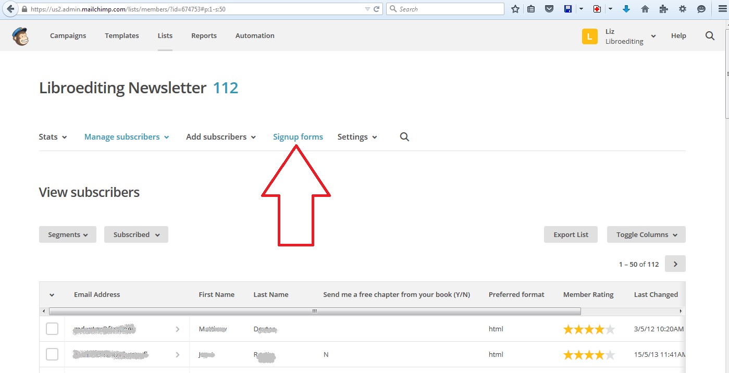Open the browser downloads arrow icon
Screen dimensions: 729x373
click(626, 9)
